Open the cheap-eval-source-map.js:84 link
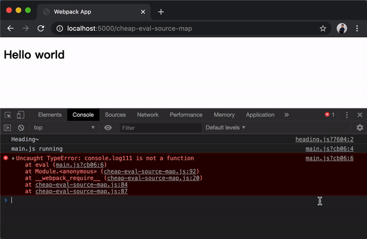This screenshot has height=239, width=367. pyautogui.click(x=81, y=185)
